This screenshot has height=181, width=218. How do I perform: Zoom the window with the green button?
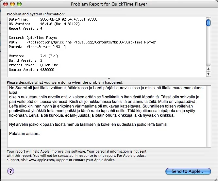[20, 4]
